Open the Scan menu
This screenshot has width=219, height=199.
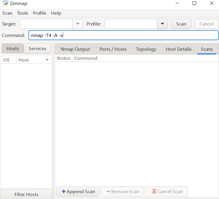(7, 13)
